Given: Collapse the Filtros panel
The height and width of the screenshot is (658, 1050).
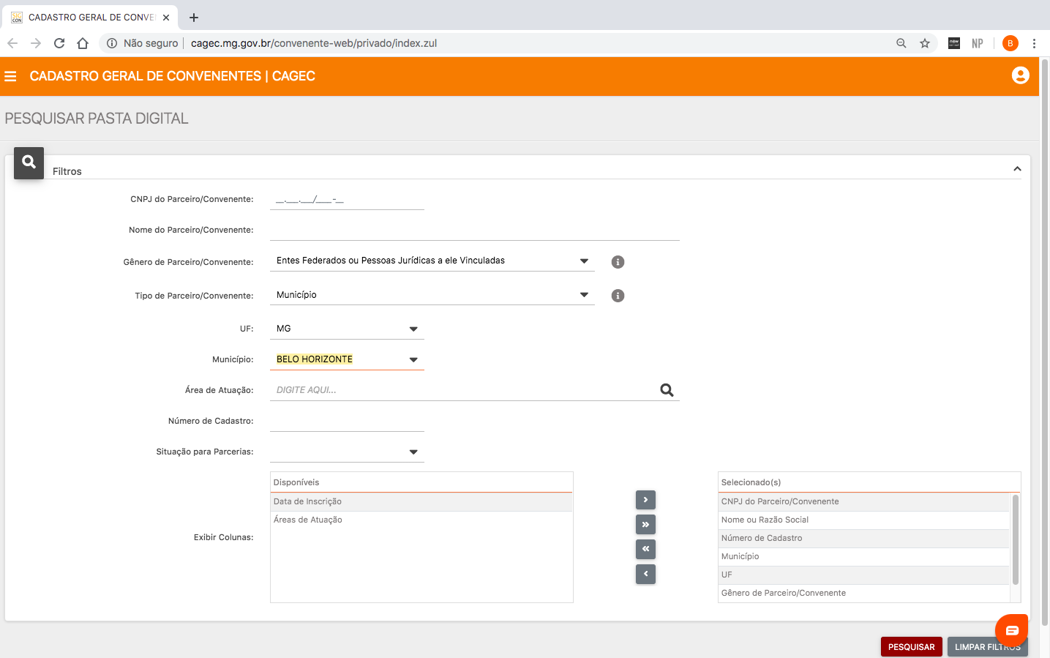Looking at the screenshot, I should pyautogui.click(x=1016, y=169).
